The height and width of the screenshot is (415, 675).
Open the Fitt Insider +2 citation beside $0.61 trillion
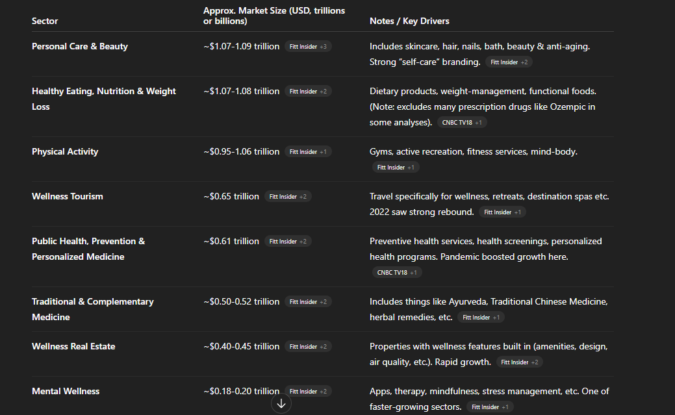tap(288, 241)
